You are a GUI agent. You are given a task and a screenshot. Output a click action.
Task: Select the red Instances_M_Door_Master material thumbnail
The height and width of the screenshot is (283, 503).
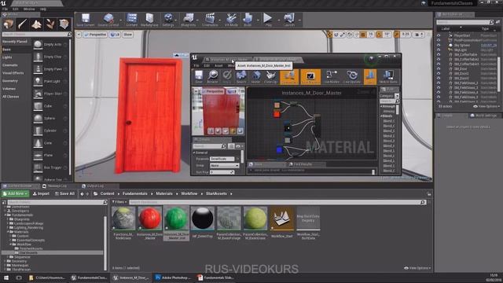coord(150,219)
